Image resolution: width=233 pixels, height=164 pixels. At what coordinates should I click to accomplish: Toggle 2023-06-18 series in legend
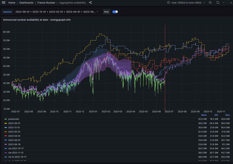14,144
